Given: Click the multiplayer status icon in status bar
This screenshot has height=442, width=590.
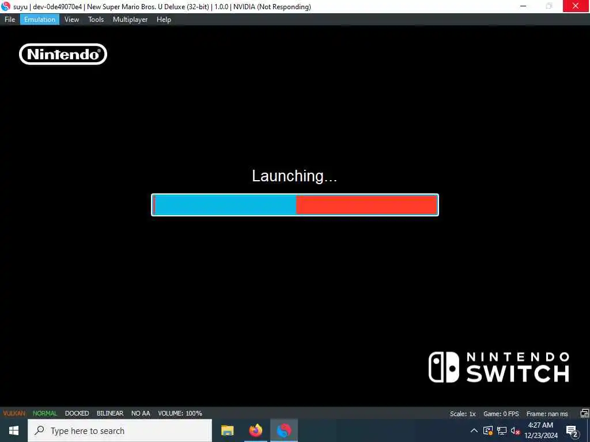Looking at the screenshot, I should click(584, 413).
